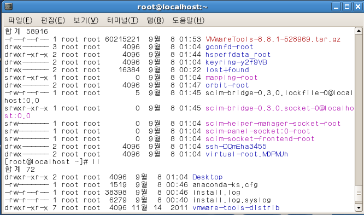Click the file size 60215221
The width and height of the screenshot is (364, 215).
(x=122, y=39)
